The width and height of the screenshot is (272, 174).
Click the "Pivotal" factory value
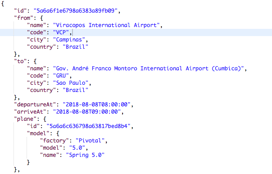click(x=90, y=141)
